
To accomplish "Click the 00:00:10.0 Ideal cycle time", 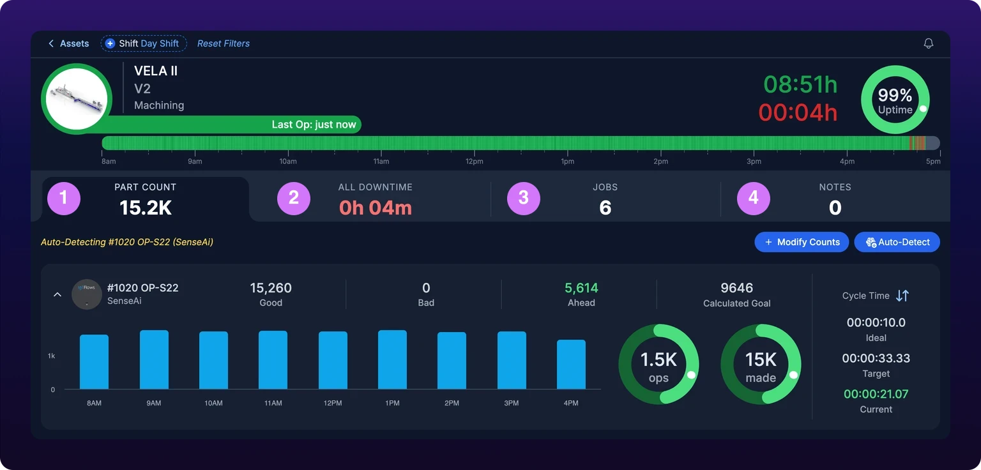I will click(876, 322).
